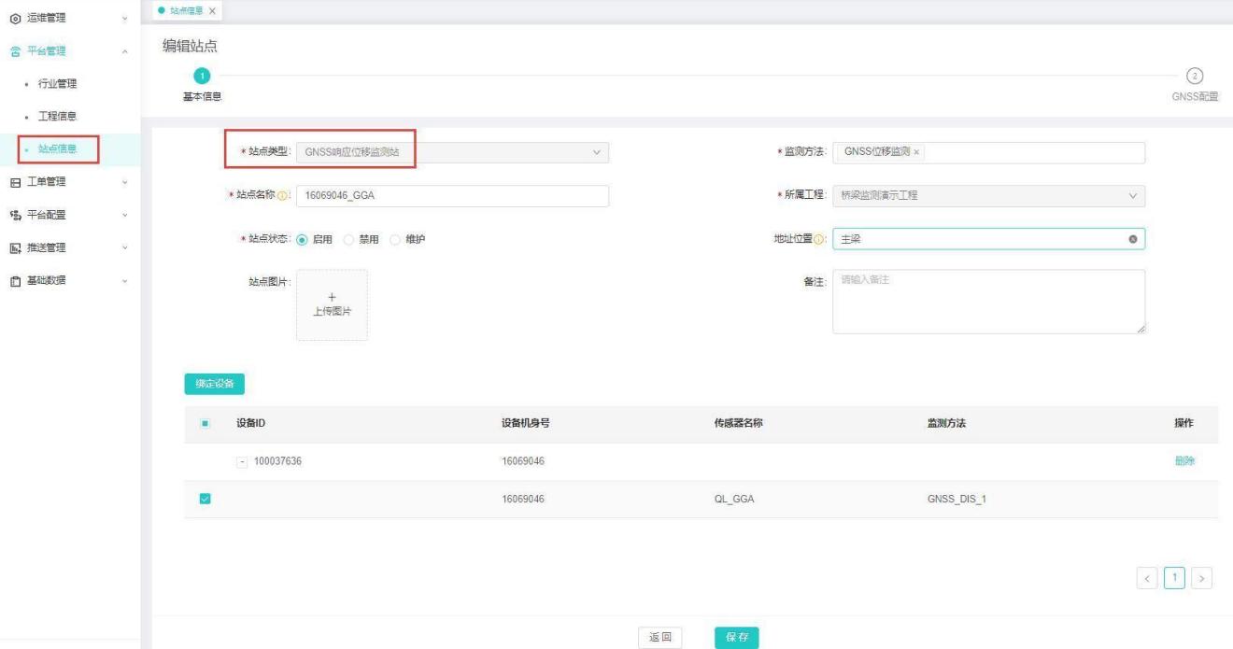Click the 推送管理 sidebar icon
Viewport: 1233px width, 649px height.
point(15,247)
